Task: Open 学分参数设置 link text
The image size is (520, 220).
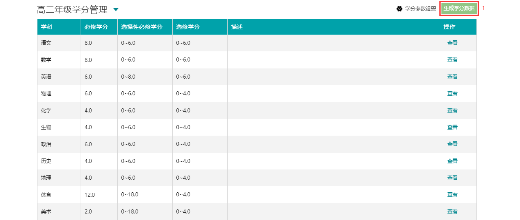Action: click(421, 9)
